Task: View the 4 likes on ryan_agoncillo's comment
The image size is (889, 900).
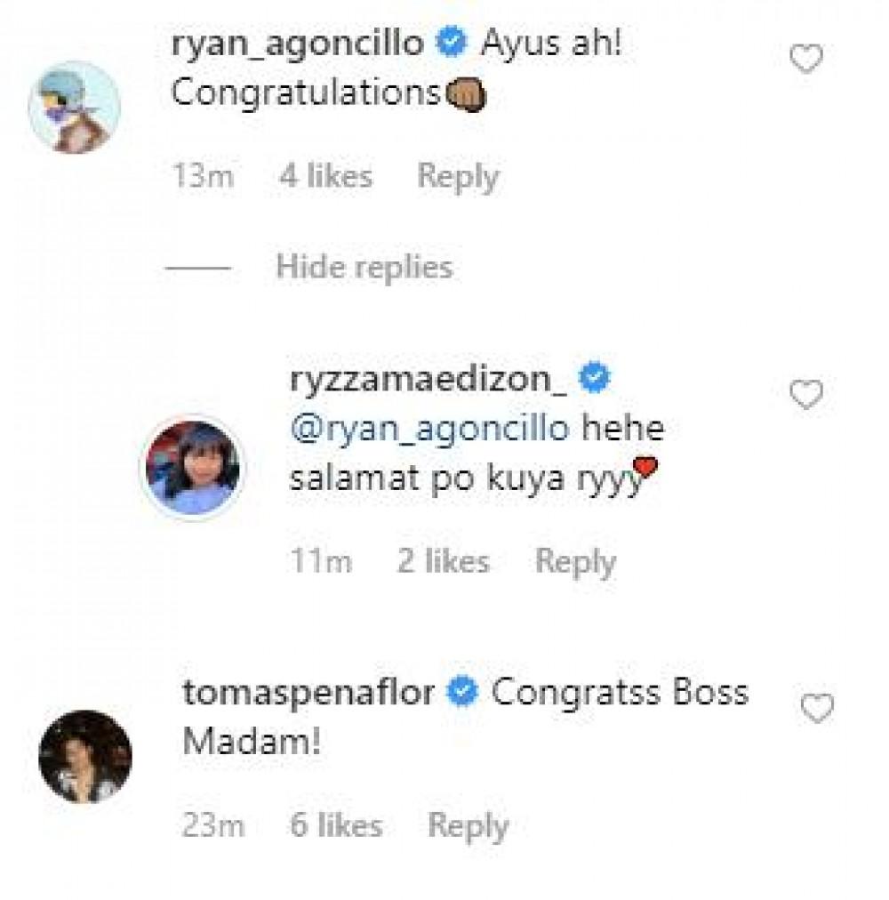Action: coord(325,176)
